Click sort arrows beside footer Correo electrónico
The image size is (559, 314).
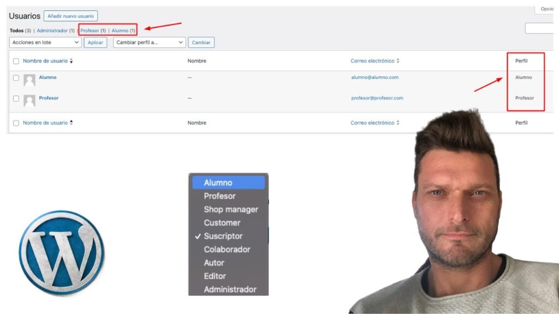click(x=398, y=123)
